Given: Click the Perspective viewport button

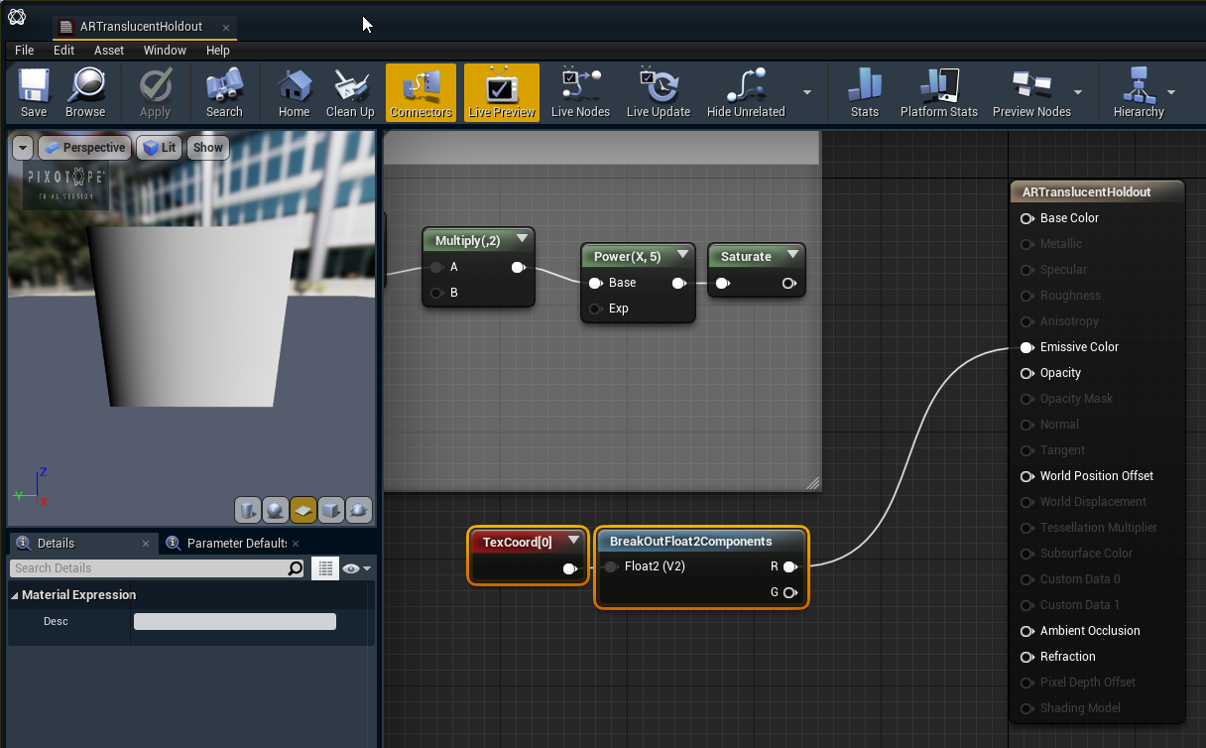Looking at the screenshot, I should tap(84, 148).
